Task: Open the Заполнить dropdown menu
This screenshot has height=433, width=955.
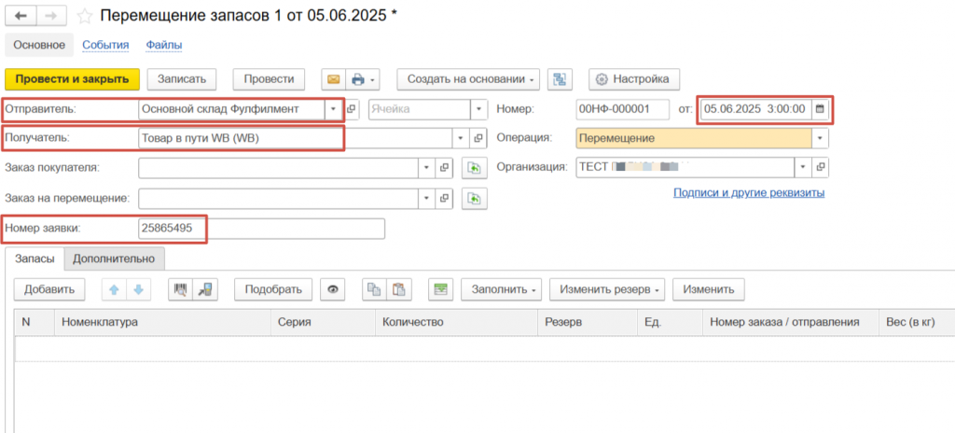Action: (x=501, y=289)
